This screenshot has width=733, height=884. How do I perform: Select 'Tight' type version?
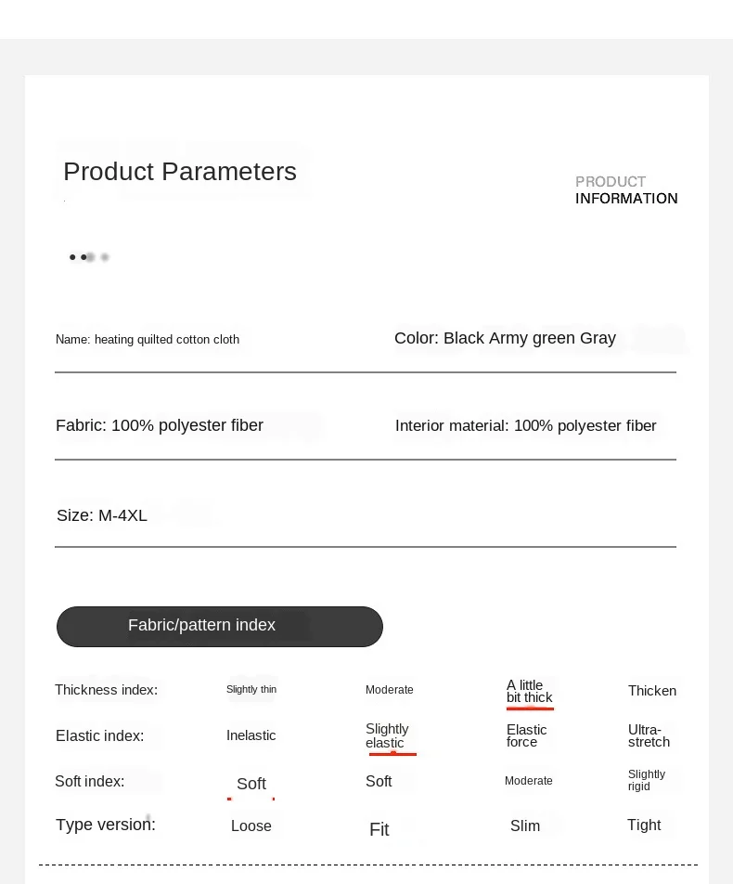coord(644,825)
